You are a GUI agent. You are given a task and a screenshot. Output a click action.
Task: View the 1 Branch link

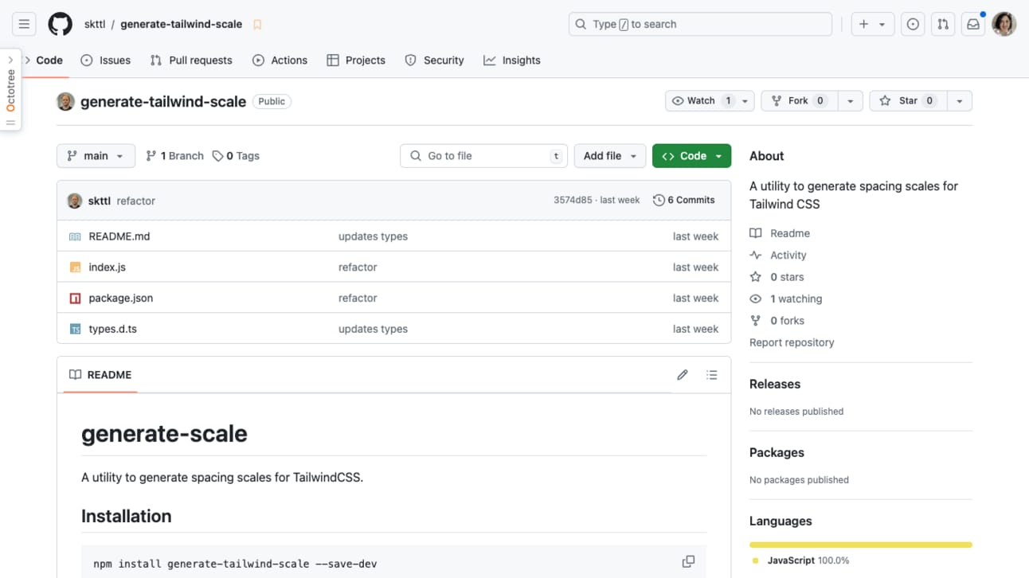pos(174,156)
